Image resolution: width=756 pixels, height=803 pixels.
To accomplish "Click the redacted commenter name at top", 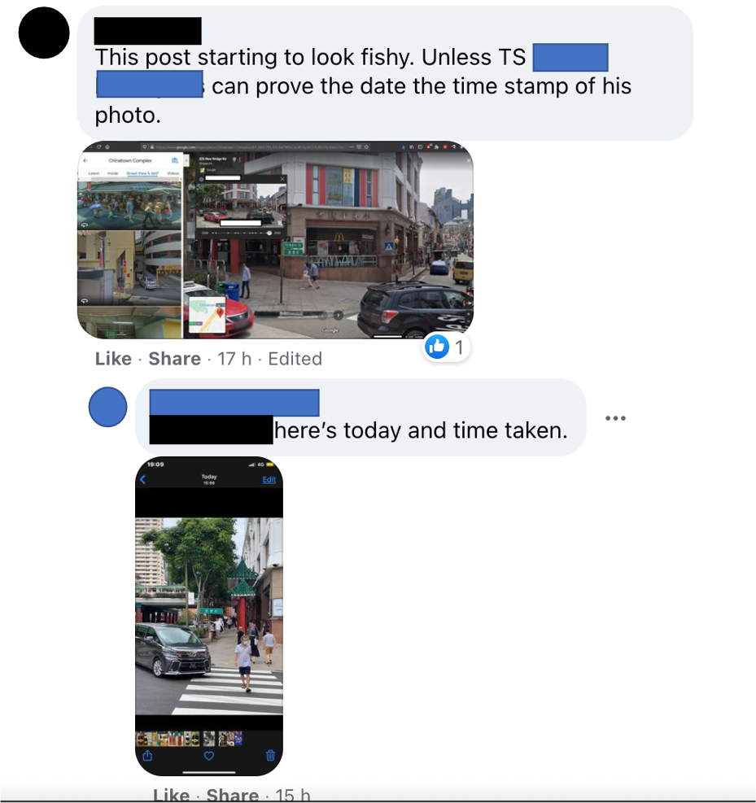I will coord(148,31).
